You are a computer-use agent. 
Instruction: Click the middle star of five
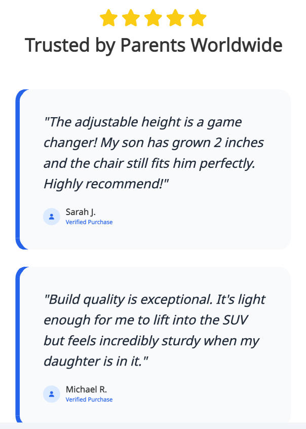coord(153,18)
